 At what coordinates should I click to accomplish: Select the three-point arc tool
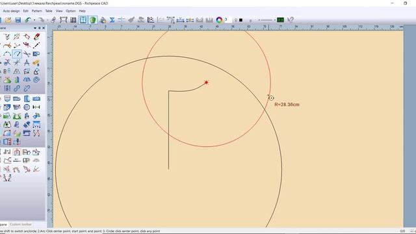(7, 54)
